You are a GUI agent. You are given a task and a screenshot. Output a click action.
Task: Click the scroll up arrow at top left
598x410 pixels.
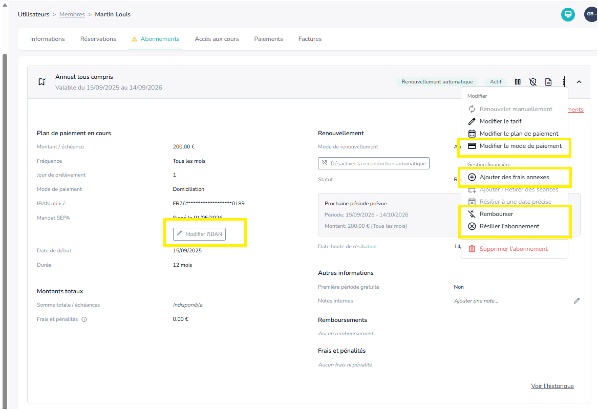tap(5, 5)
